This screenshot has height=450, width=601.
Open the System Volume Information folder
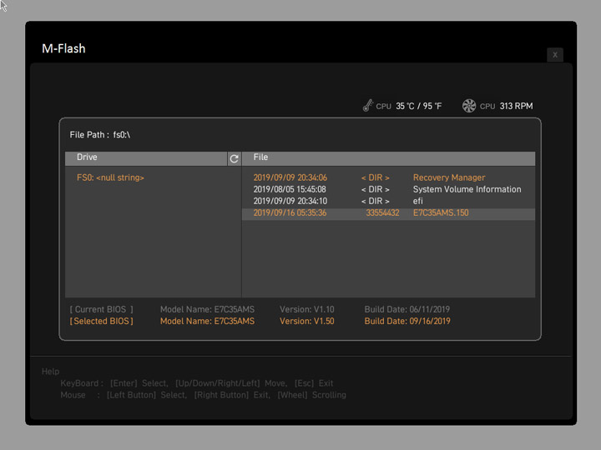tap(467, 189)
